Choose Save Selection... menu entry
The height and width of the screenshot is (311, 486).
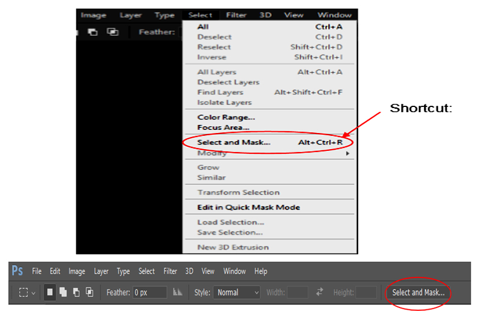point(270,232)
